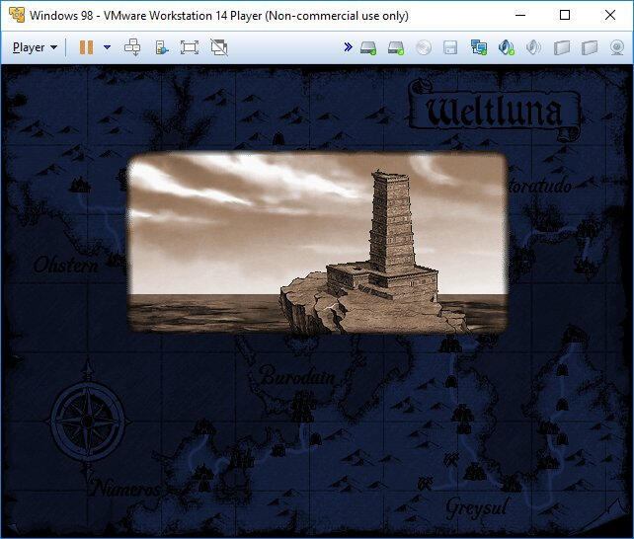
Task: Click the webcam device icon
Action: (616, 47)
